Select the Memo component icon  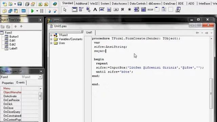click(x=109, y=9)
